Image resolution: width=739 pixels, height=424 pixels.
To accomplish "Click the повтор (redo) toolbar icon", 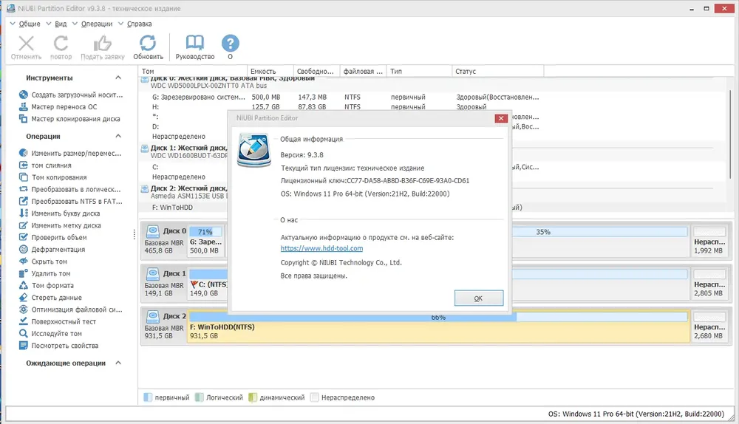I will 61,44.
